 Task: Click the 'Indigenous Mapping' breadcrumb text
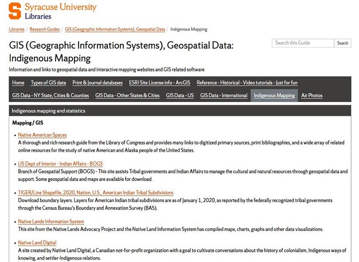click(188, 29)
